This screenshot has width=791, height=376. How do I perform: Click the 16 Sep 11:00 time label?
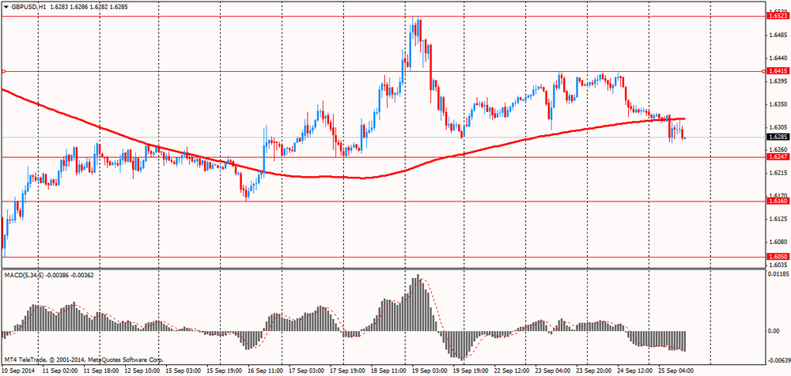265,370
